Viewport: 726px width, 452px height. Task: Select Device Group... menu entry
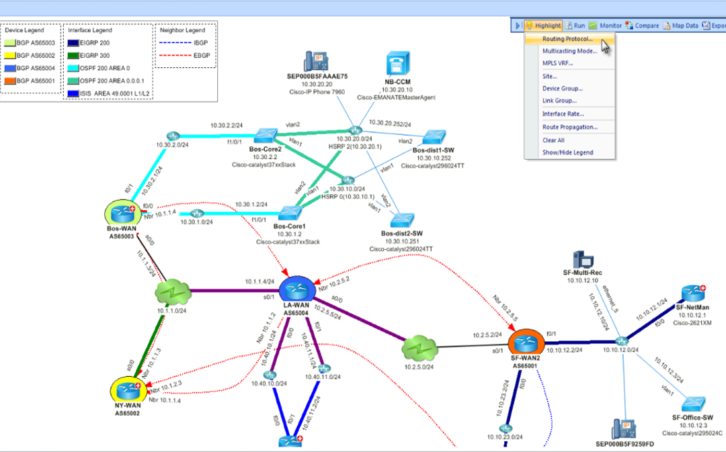pos(569,89)
